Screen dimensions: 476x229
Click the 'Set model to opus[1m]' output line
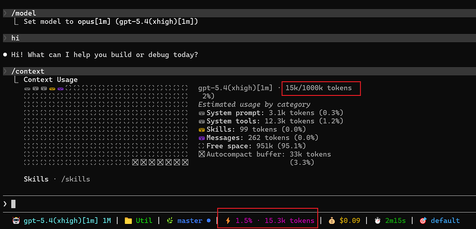coord(111,22)
